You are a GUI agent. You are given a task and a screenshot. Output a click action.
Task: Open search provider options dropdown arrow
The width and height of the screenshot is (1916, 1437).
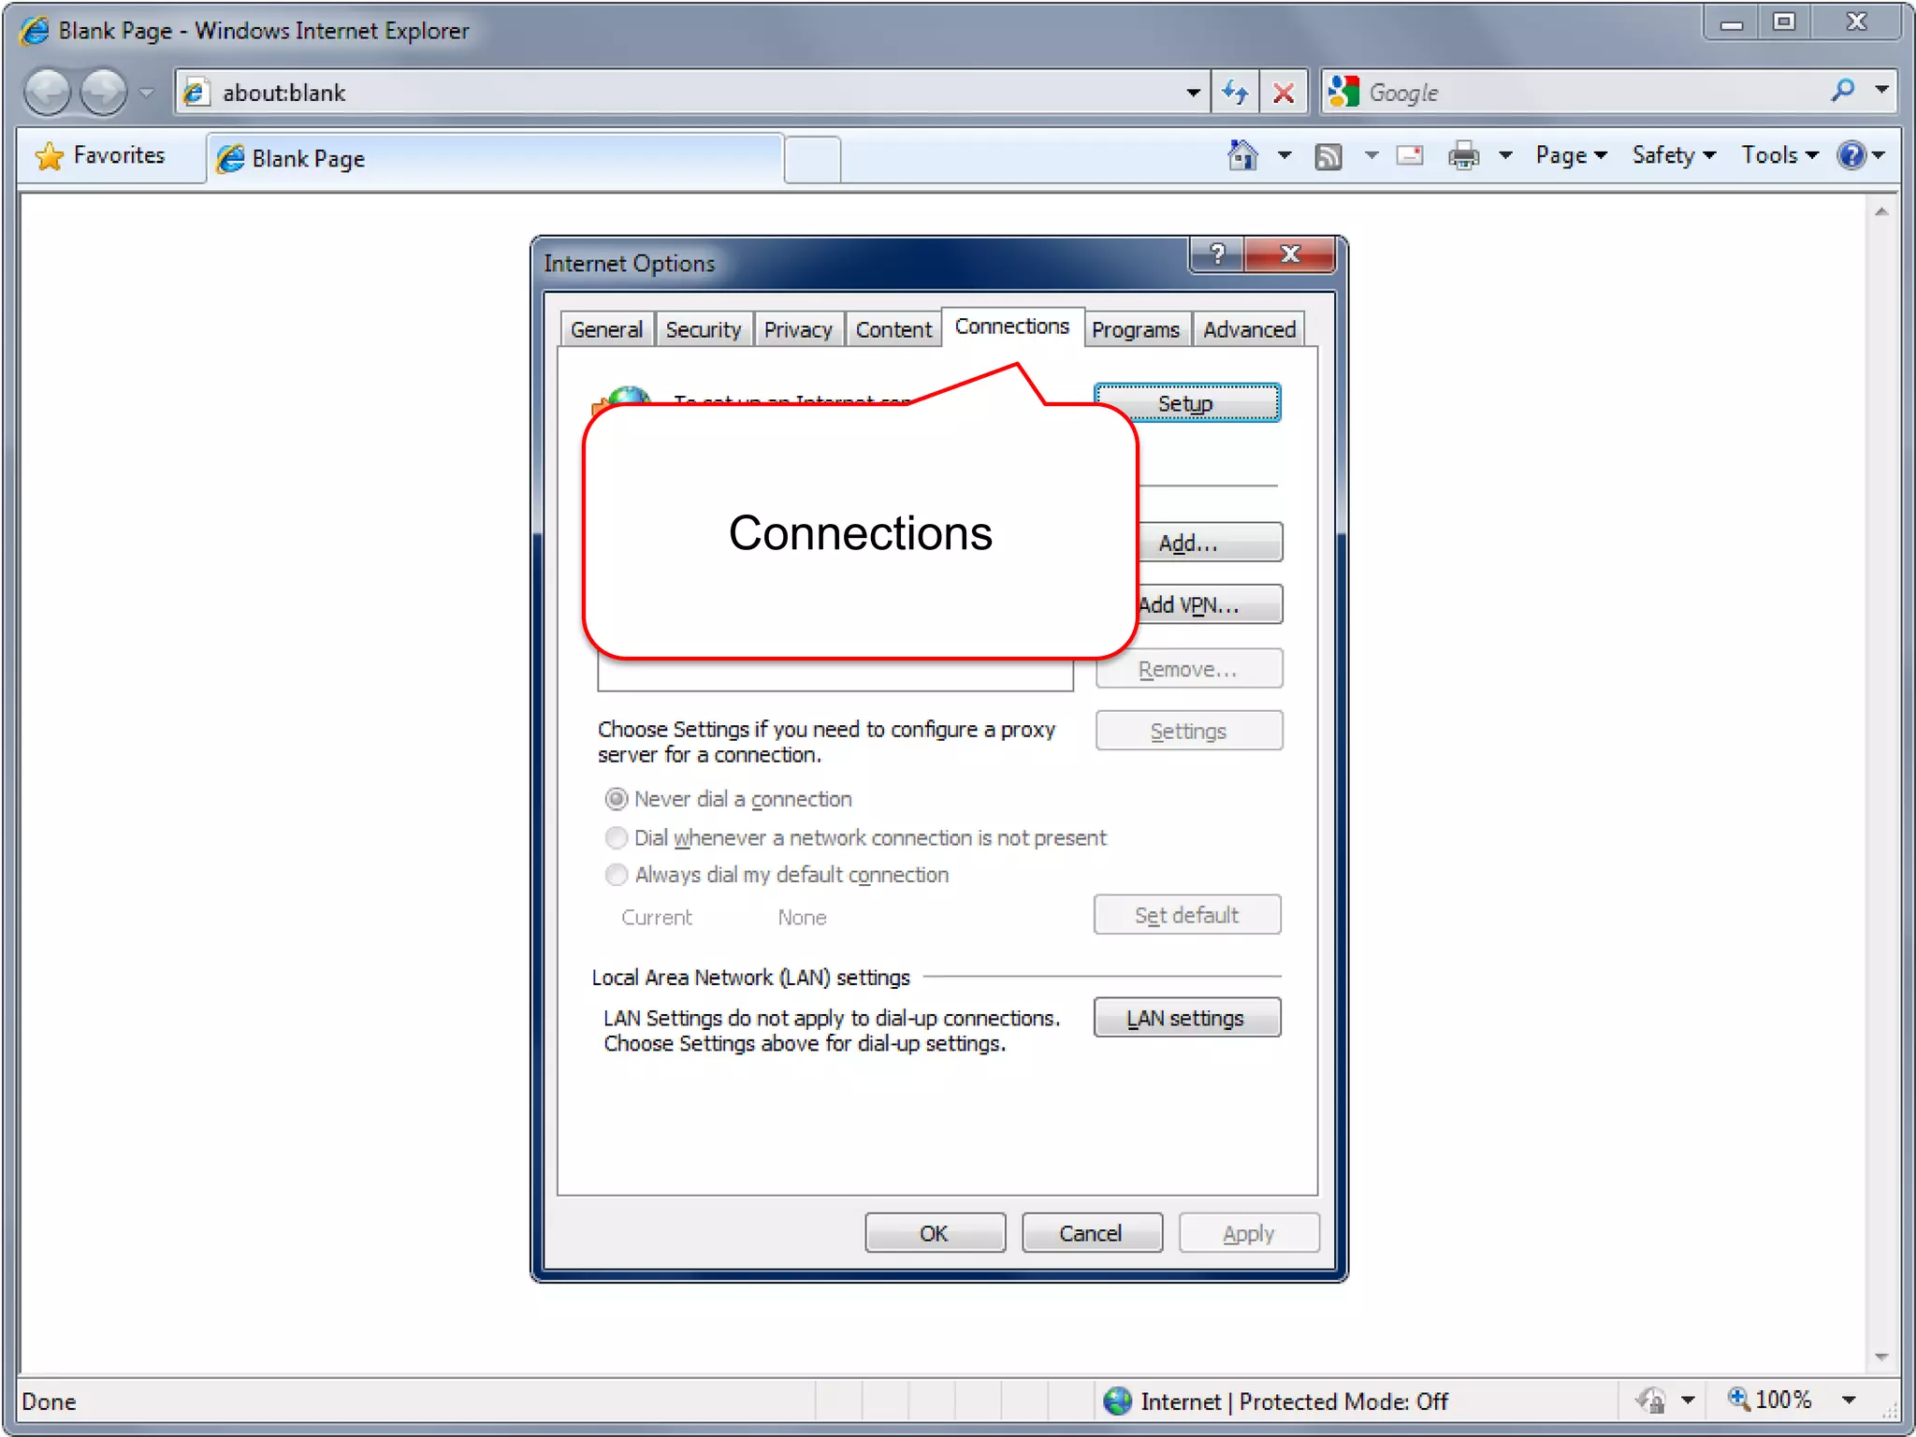click(1881, 91)
